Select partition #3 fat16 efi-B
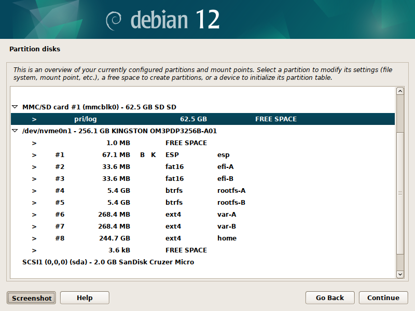The height and width of the screenshot is (311, 415). [203, 178]
